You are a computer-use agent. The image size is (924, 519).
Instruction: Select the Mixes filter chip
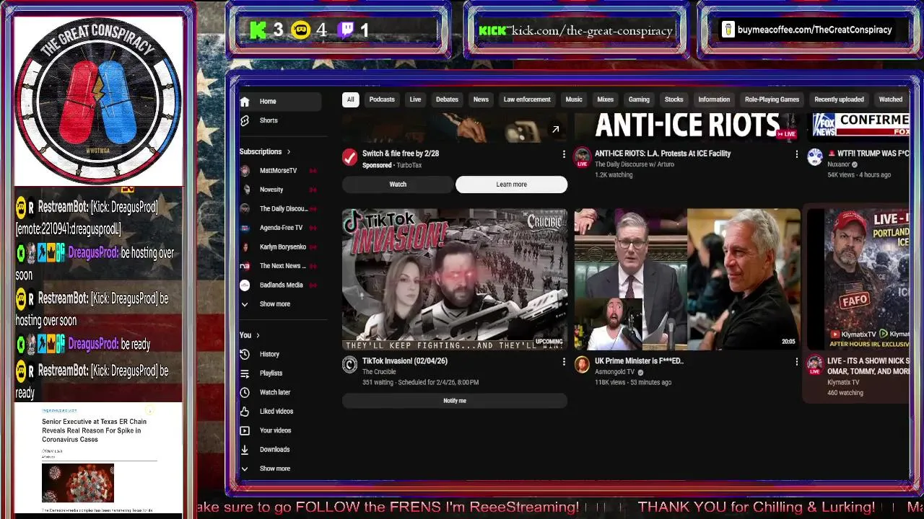click(x=606, y=99)
